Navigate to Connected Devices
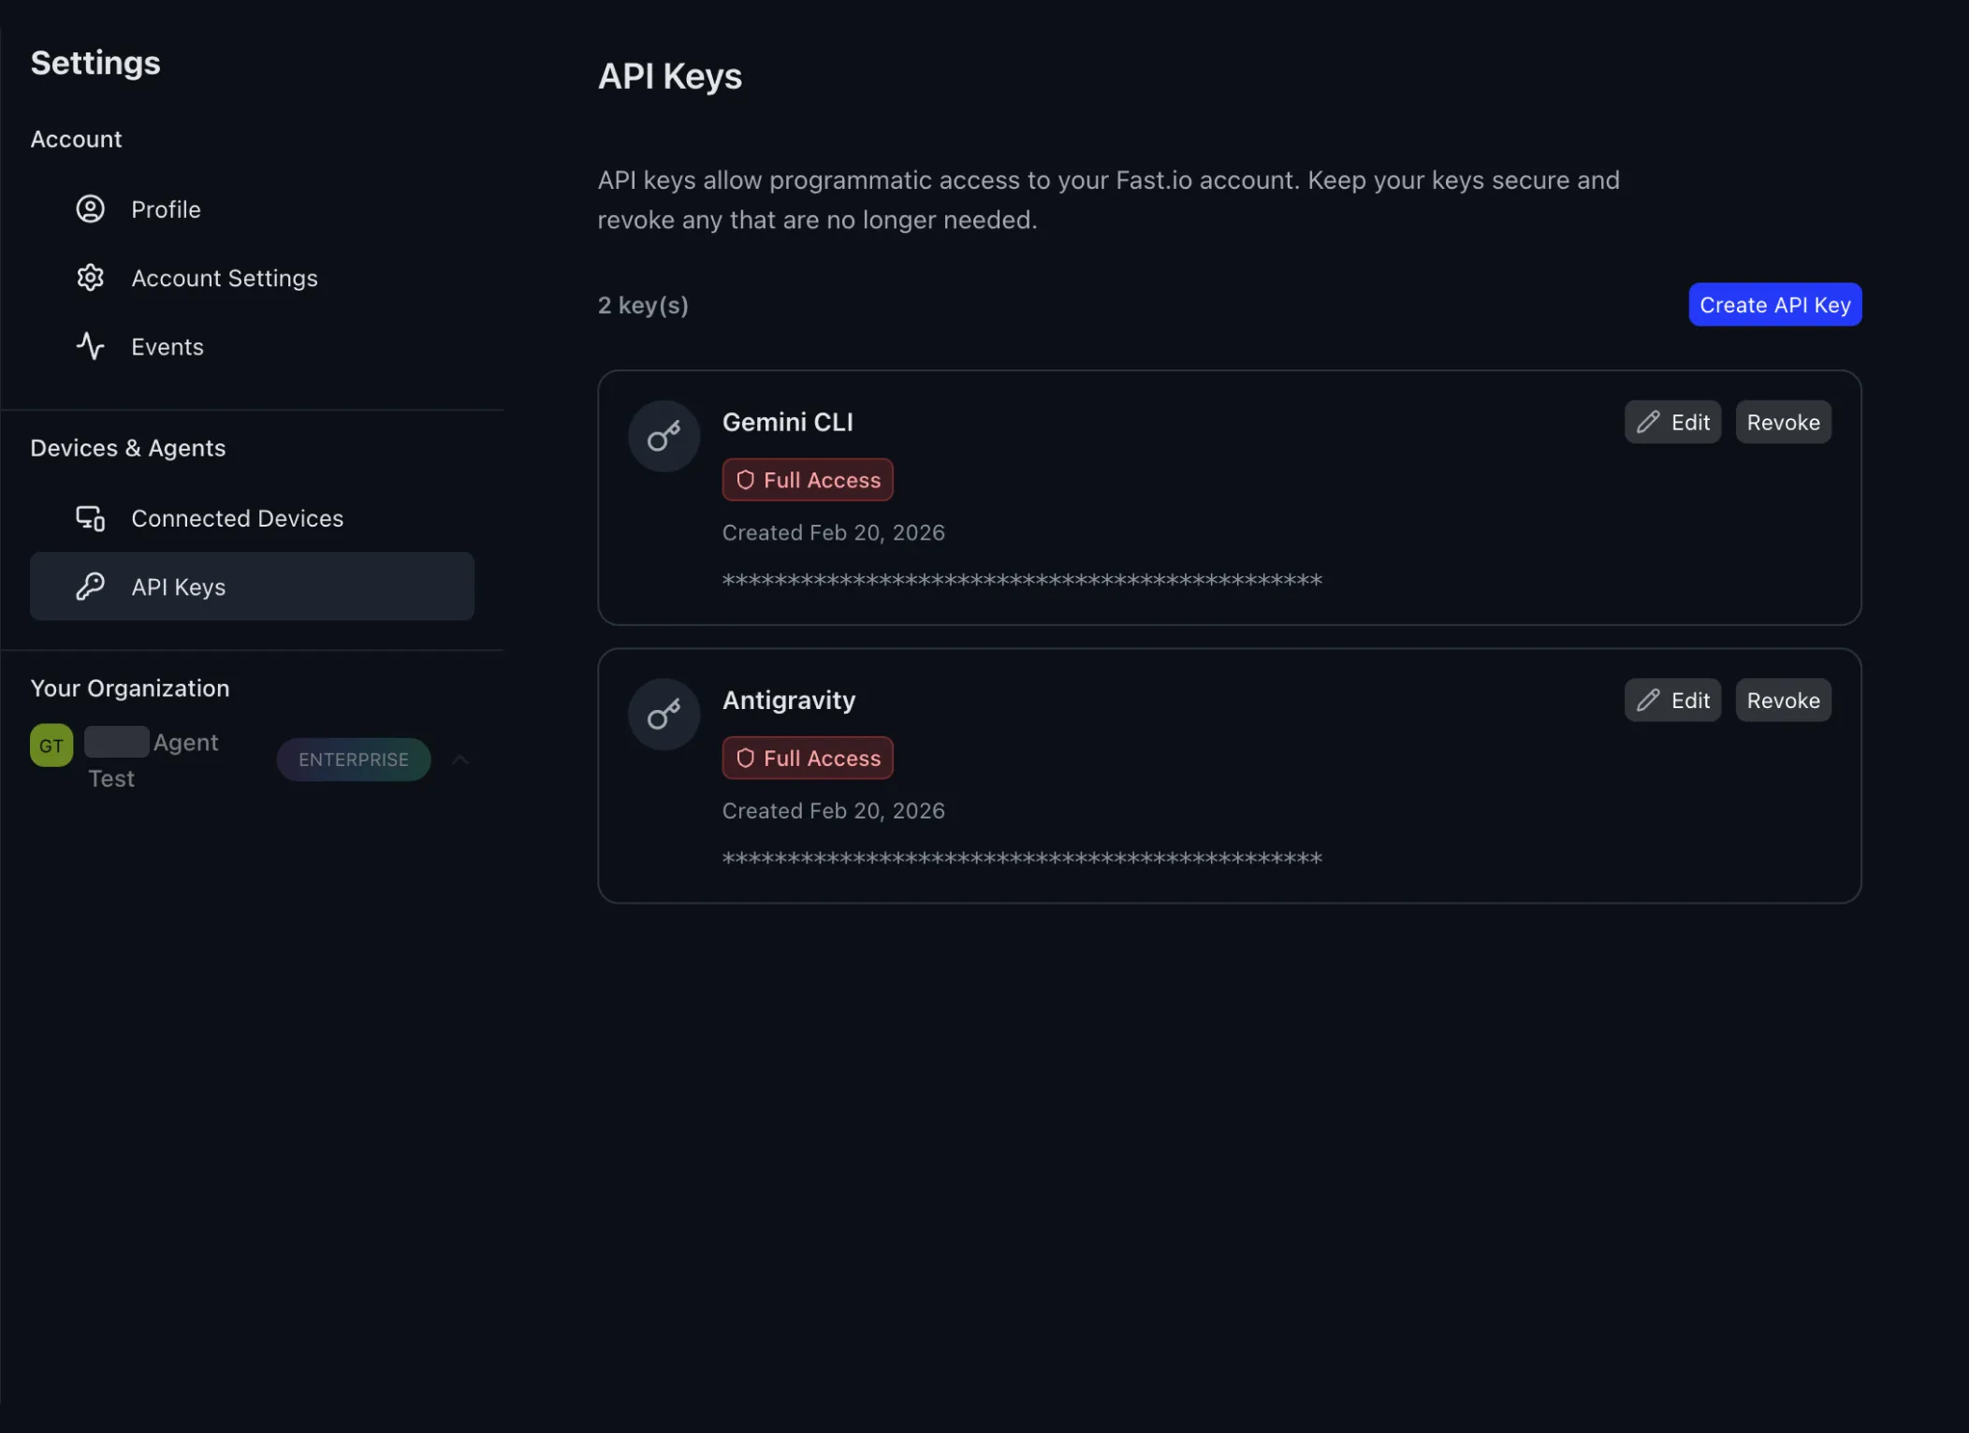The height and width of the screenshot is (1433, 1969). [237, 517]
